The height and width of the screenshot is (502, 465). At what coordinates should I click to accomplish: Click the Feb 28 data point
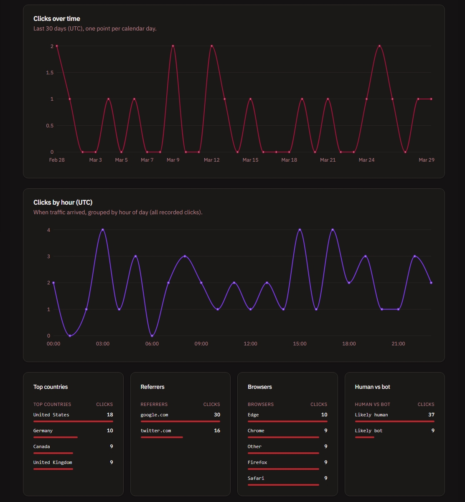[57, 46]
